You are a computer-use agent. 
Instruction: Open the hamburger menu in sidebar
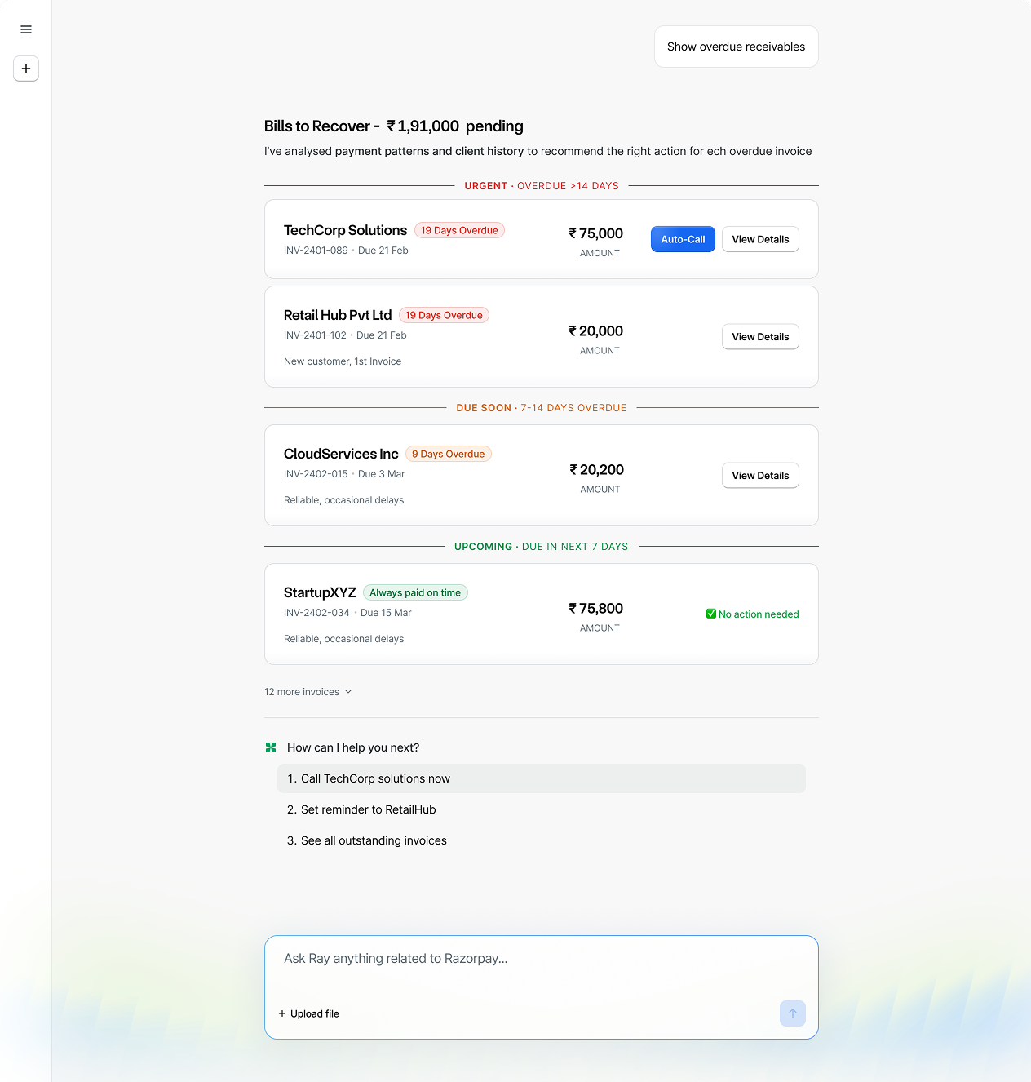[x=26, y=29]
